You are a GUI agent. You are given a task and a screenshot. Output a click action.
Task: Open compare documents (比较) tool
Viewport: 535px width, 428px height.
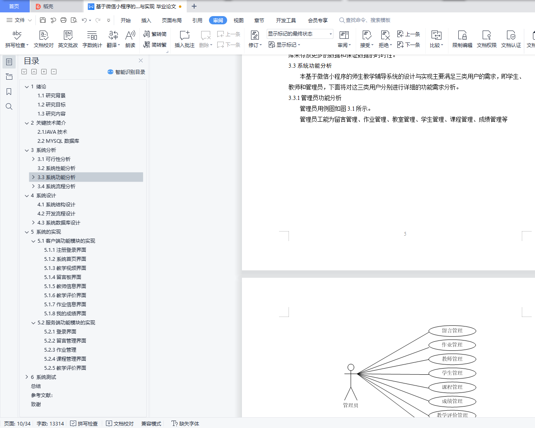[x=436, y=39]
